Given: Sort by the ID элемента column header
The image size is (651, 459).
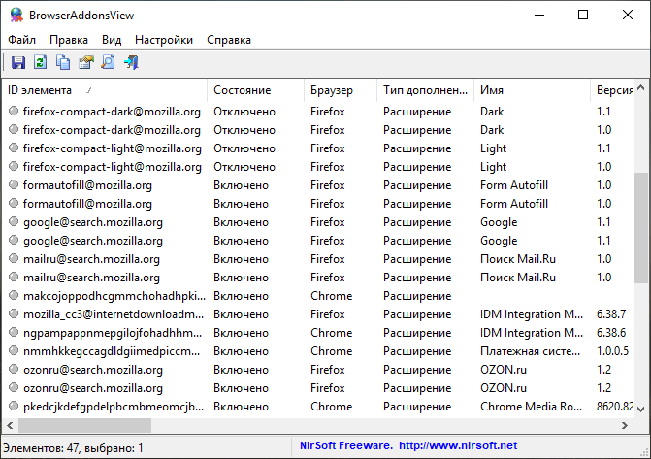Looking at the screenshot, I should coord(105,90).
